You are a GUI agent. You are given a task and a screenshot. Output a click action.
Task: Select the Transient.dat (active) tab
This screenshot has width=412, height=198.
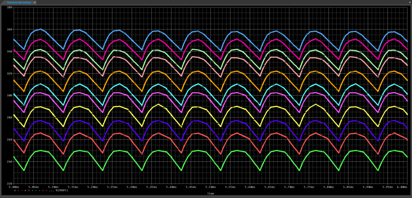coord(19,2)
